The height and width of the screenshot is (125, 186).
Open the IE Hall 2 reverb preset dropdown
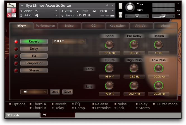point(69,41)
